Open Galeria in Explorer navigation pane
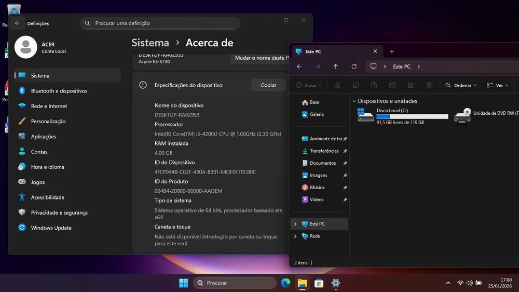This screenshot has width=519, height=292. [320, 114]
